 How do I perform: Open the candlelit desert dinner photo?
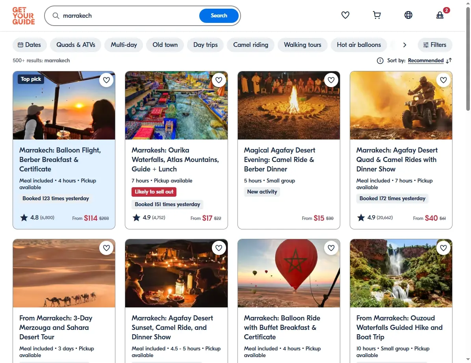click(x=176, y=273)
